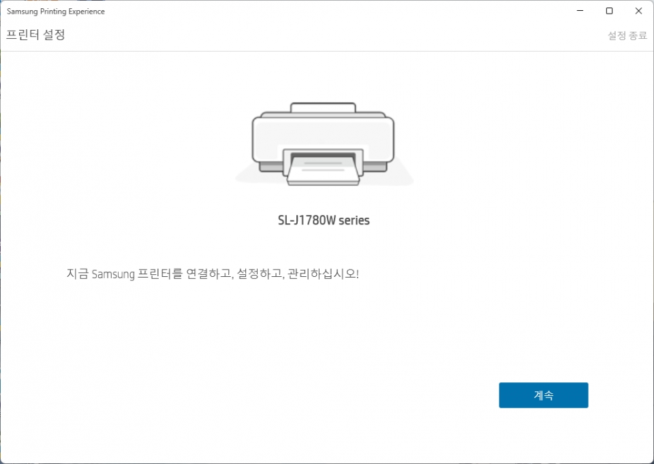654x464 pixels.
Task: Click the printer illustration image
Action: pos(324,144)
